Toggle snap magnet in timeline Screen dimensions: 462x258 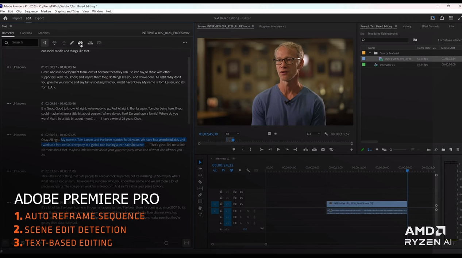pyautogui.click(x=223, y=170)
